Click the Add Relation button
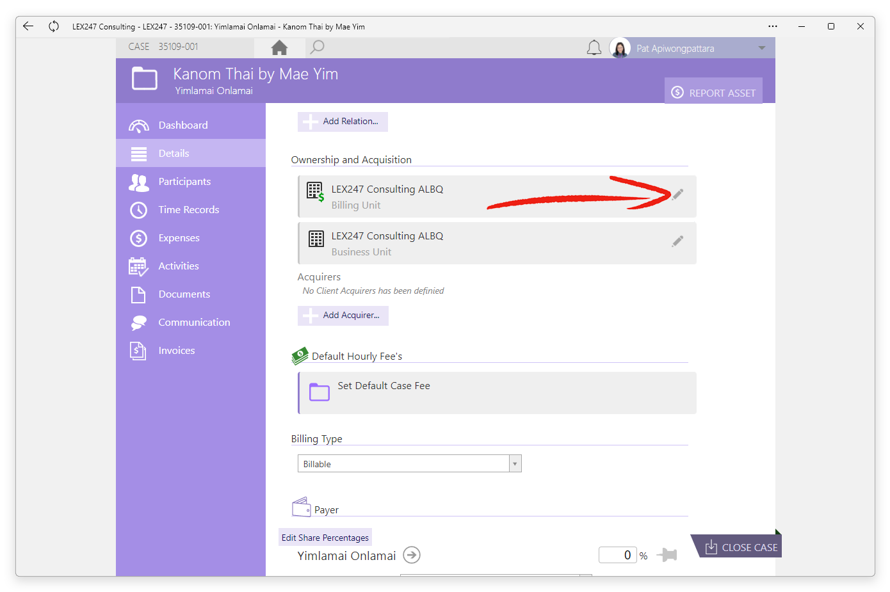 (343, 122)
